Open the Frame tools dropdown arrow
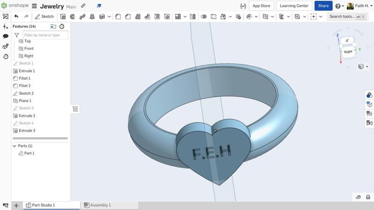Image resolution: width=374 pixels, height=210 pixels. click(304, 17)
